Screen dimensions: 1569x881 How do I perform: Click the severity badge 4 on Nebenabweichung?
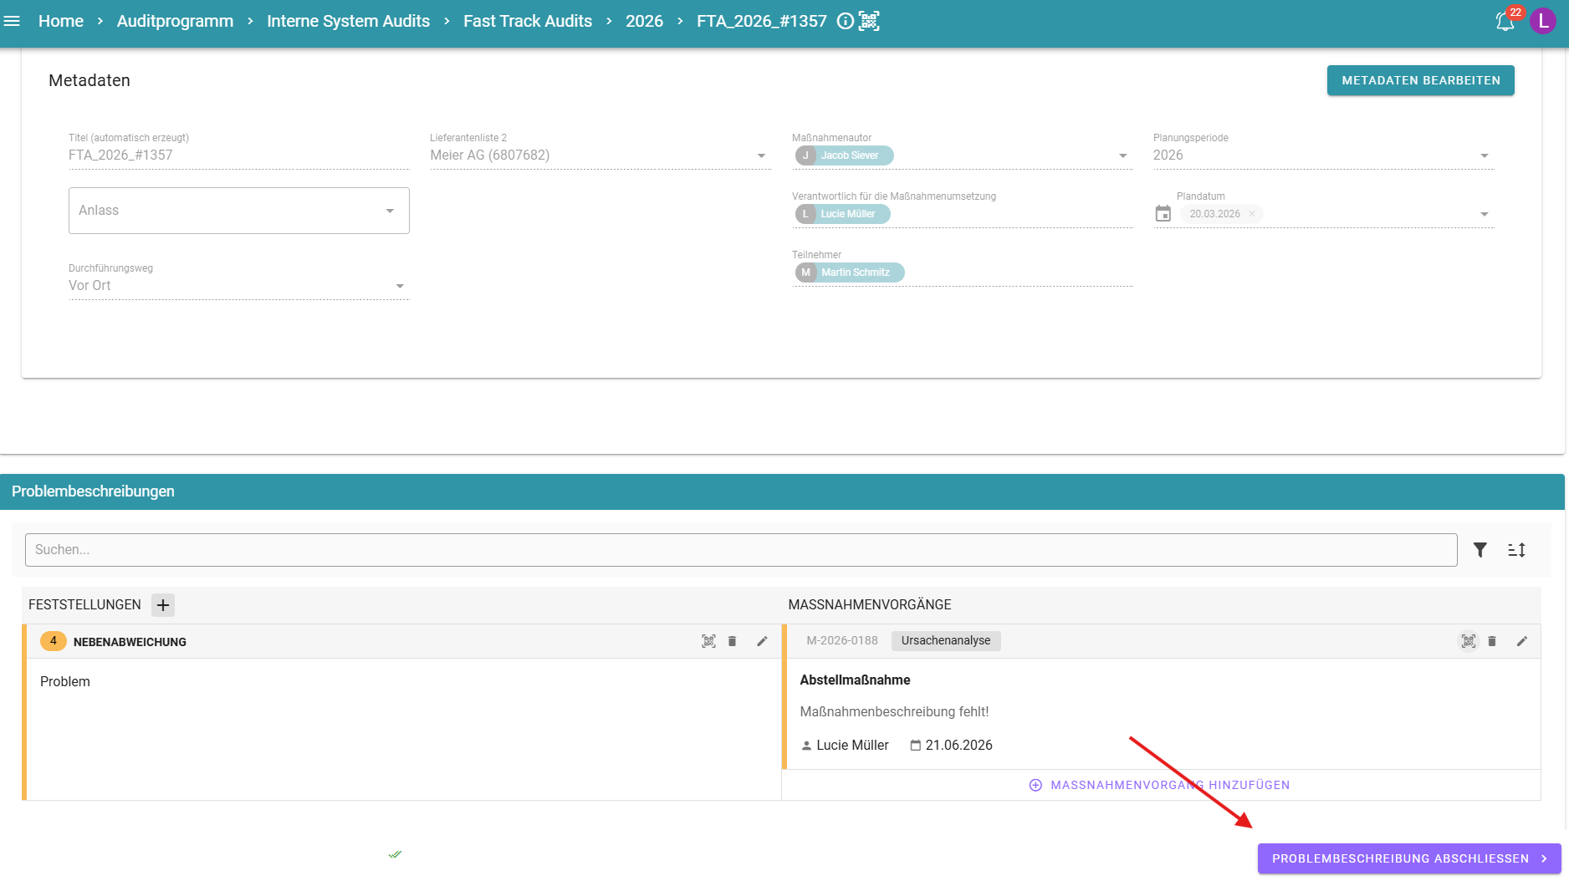54,641
